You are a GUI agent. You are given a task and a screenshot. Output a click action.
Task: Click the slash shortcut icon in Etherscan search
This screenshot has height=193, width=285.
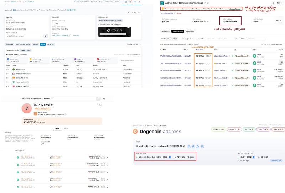tap(126, 2)
